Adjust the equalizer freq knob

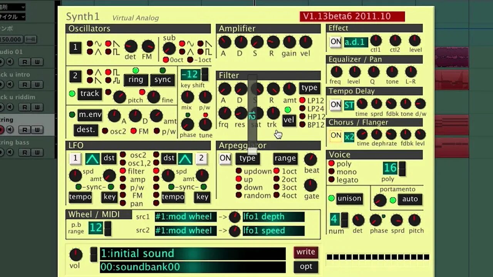coord(336,72)
